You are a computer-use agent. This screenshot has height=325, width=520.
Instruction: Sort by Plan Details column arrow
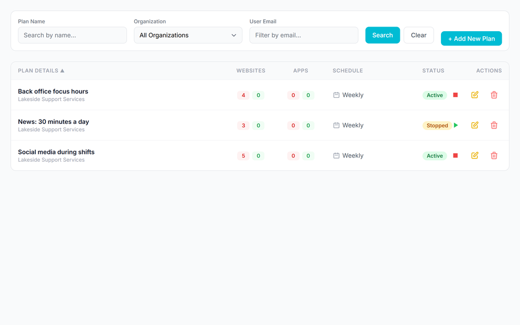point(62,71)
